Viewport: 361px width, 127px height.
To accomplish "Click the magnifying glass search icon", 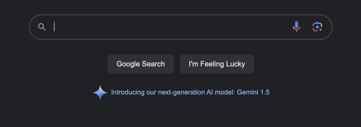I will tap(42, 27).
